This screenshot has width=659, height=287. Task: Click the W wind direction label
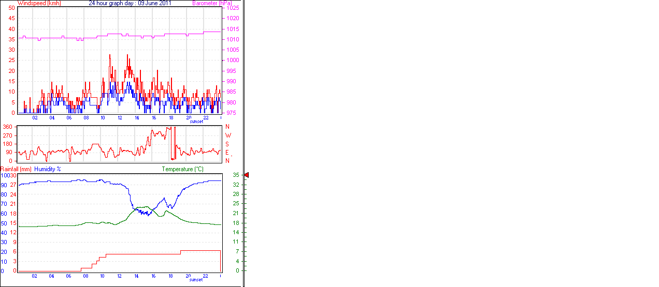click(227, 135)
